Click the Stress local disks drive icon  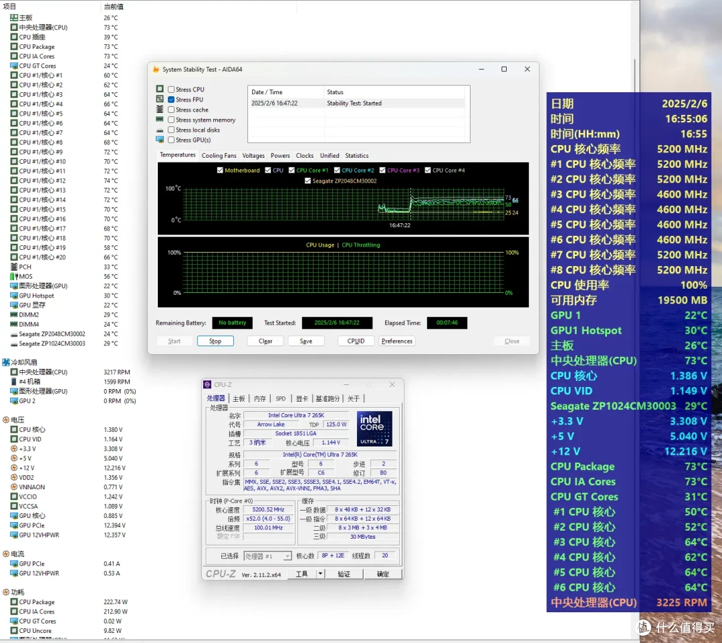(160, 130)
